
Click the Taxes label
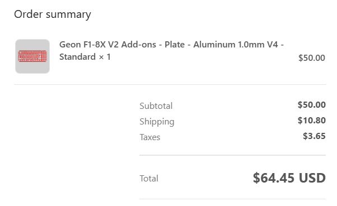pos(150,137)
